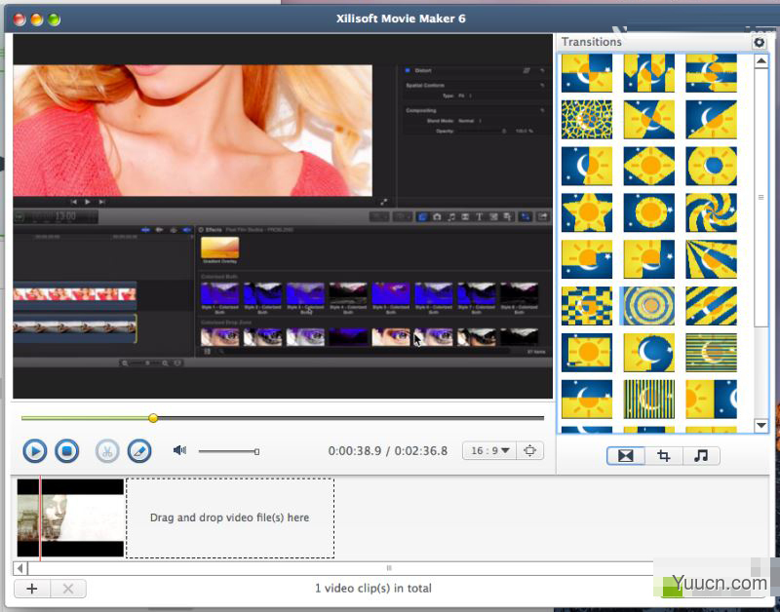Click the drag-and-drop video files area
The image size is (780, 612).
(x=230, y=517)
